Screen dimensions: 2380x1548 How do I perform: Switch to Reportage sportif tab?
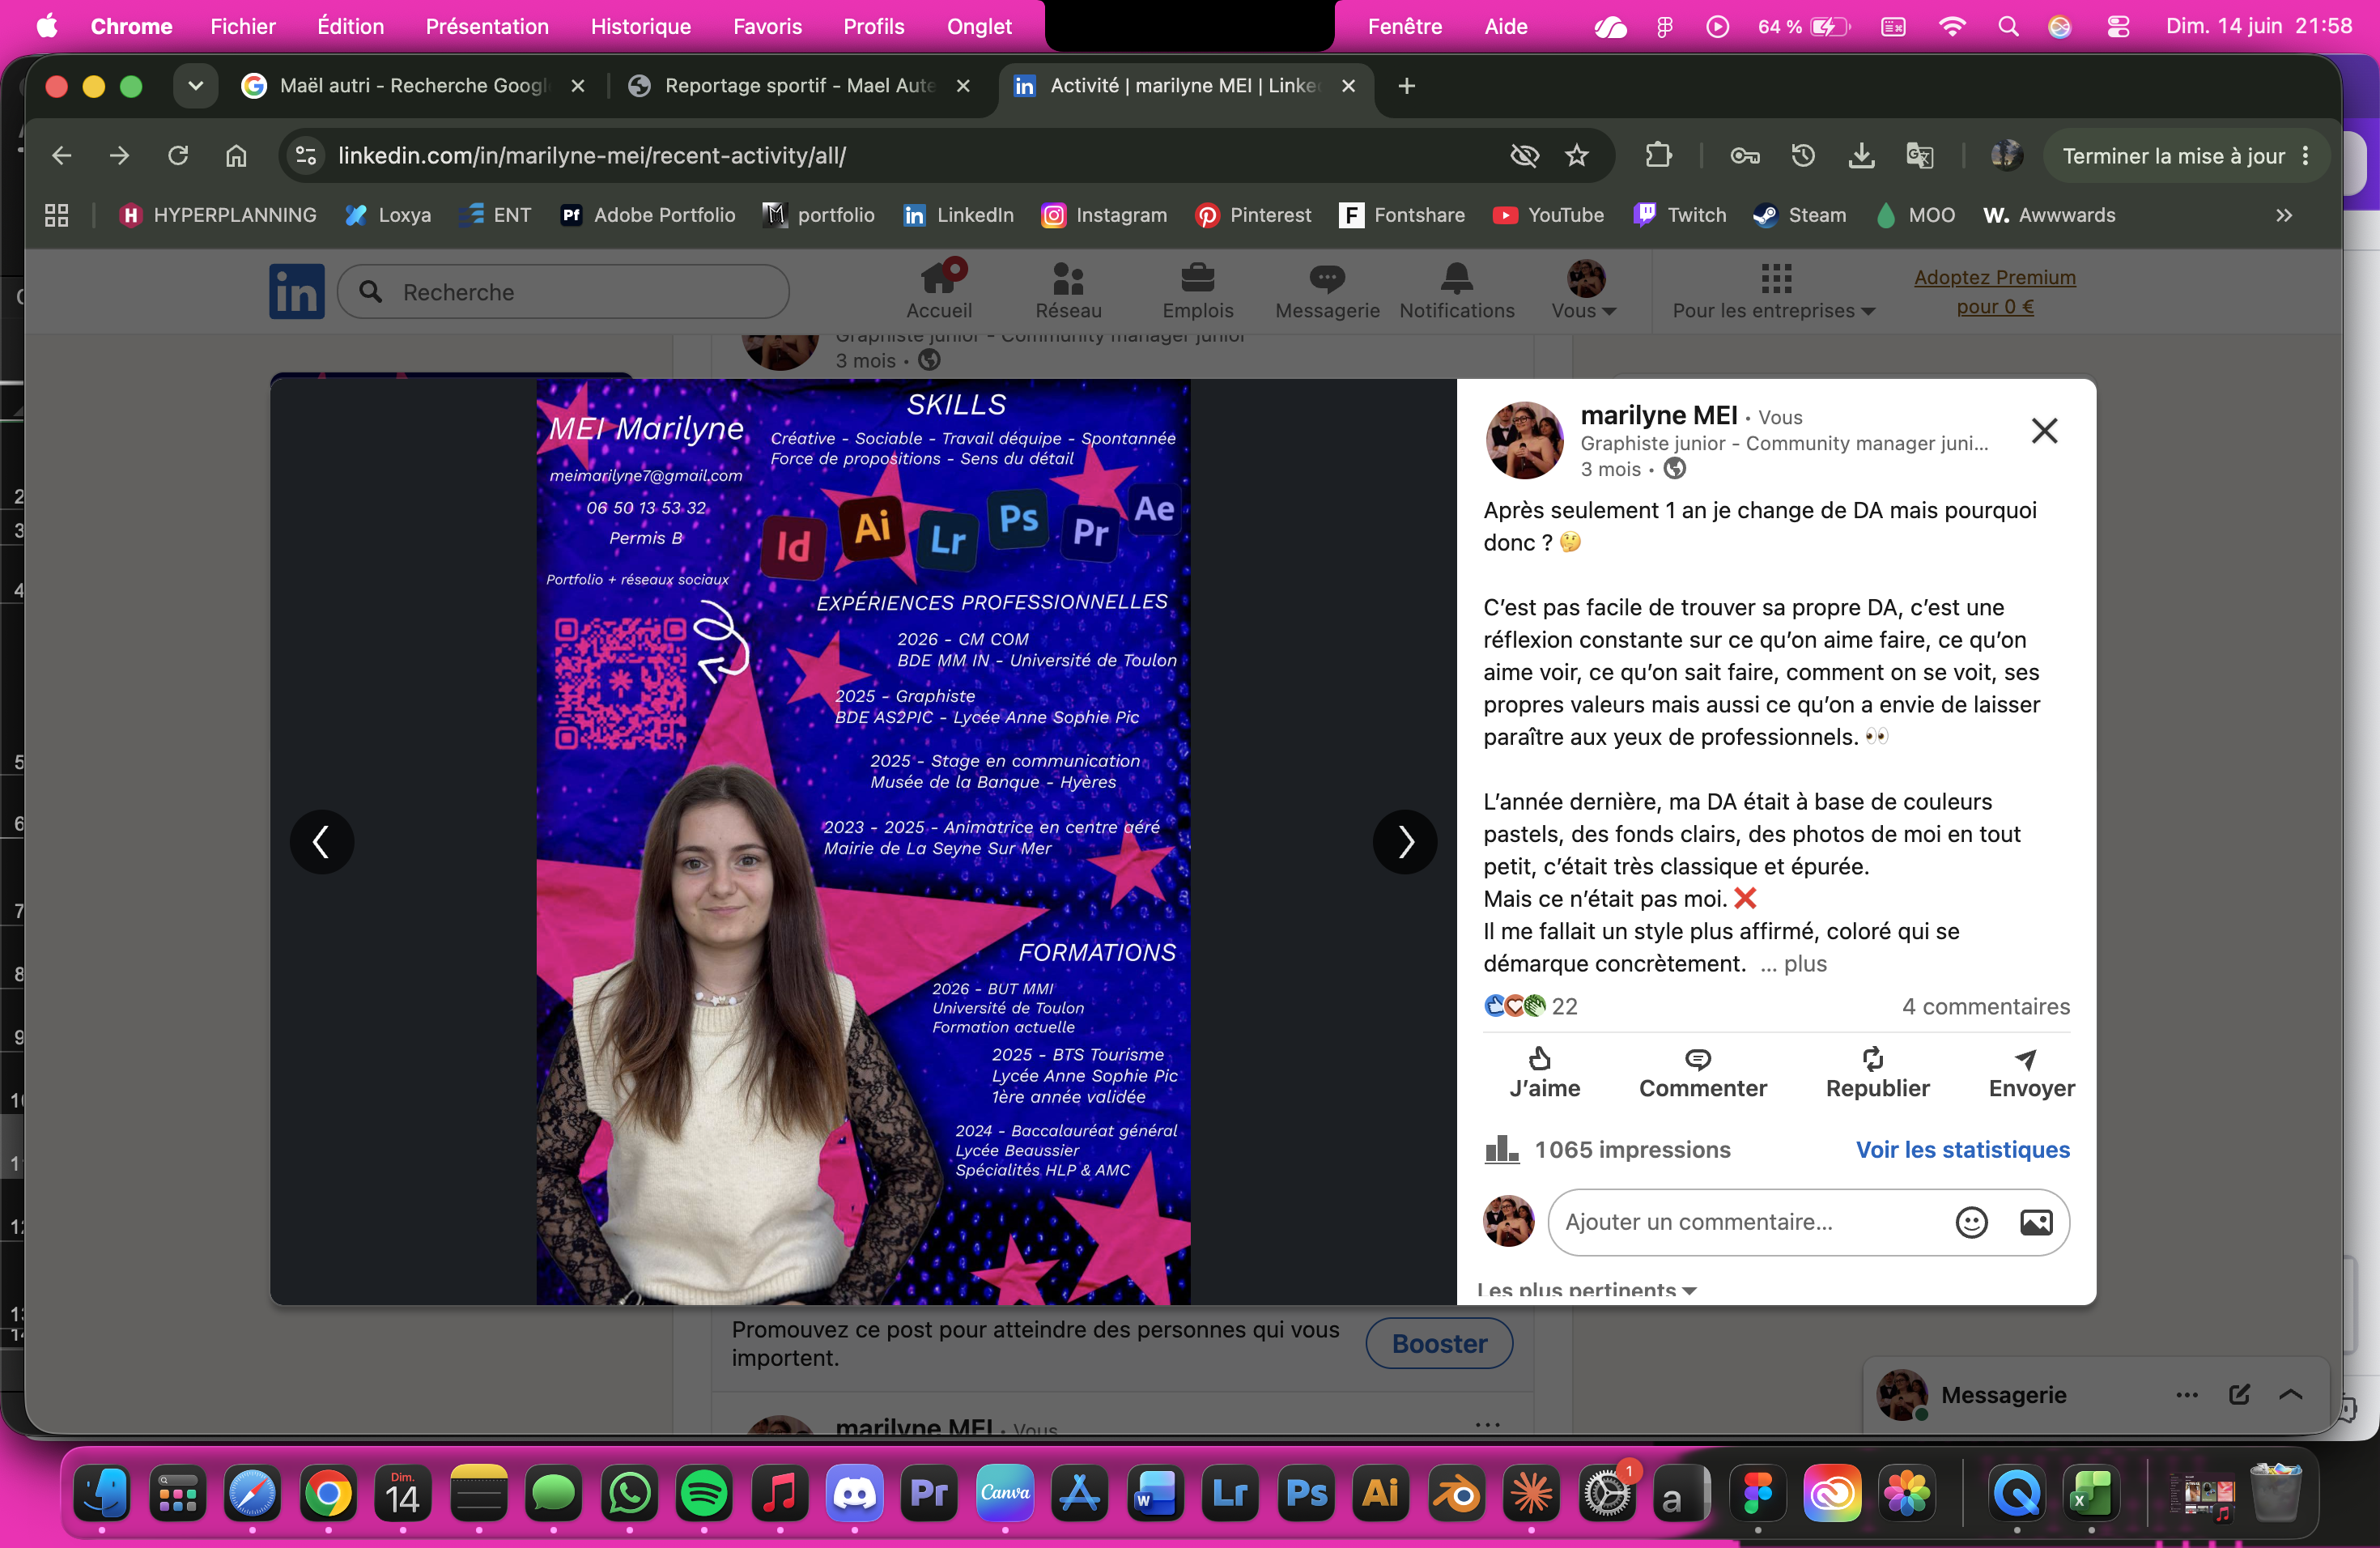[798, 86]
